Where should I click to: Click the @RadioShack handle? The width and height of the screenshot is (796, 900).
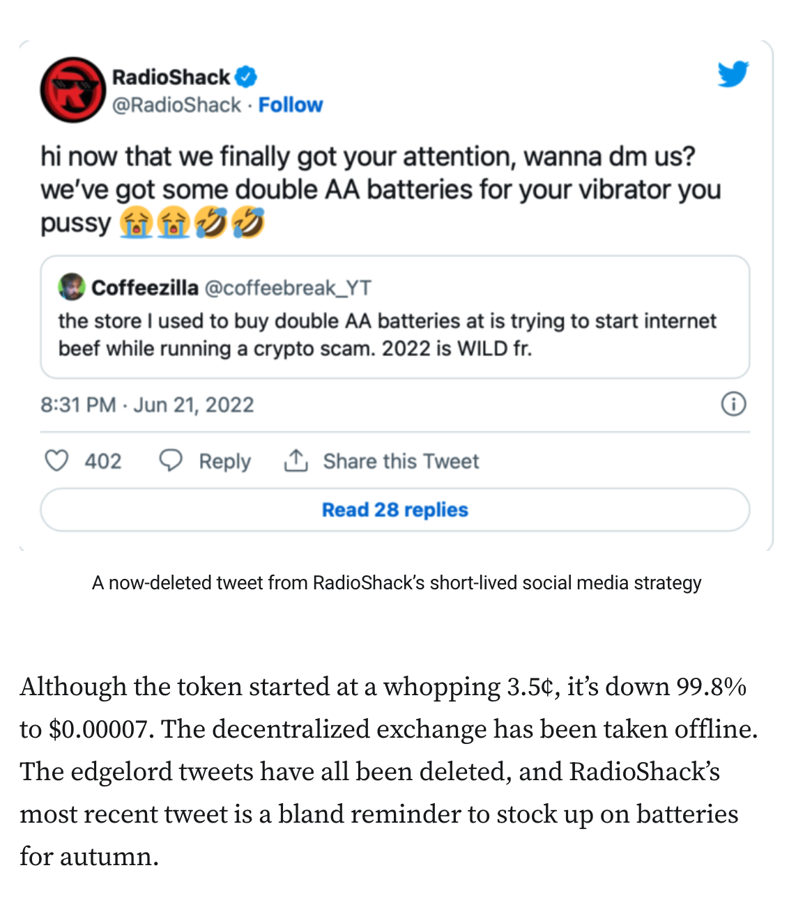(x=176, y=104)
